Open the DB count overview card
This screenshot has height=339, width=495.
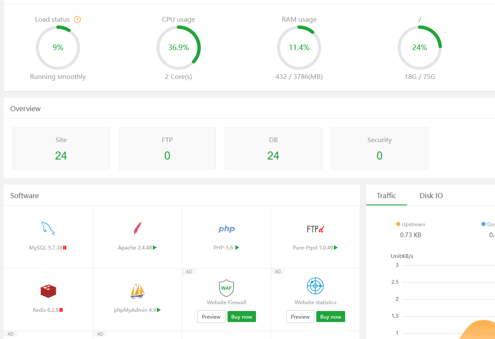(x=273, y=148)
